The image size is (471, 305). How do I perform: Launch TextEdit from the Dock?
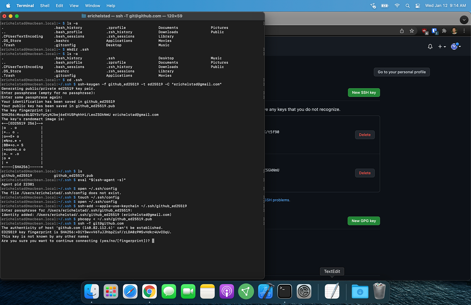tap(332, 291)
